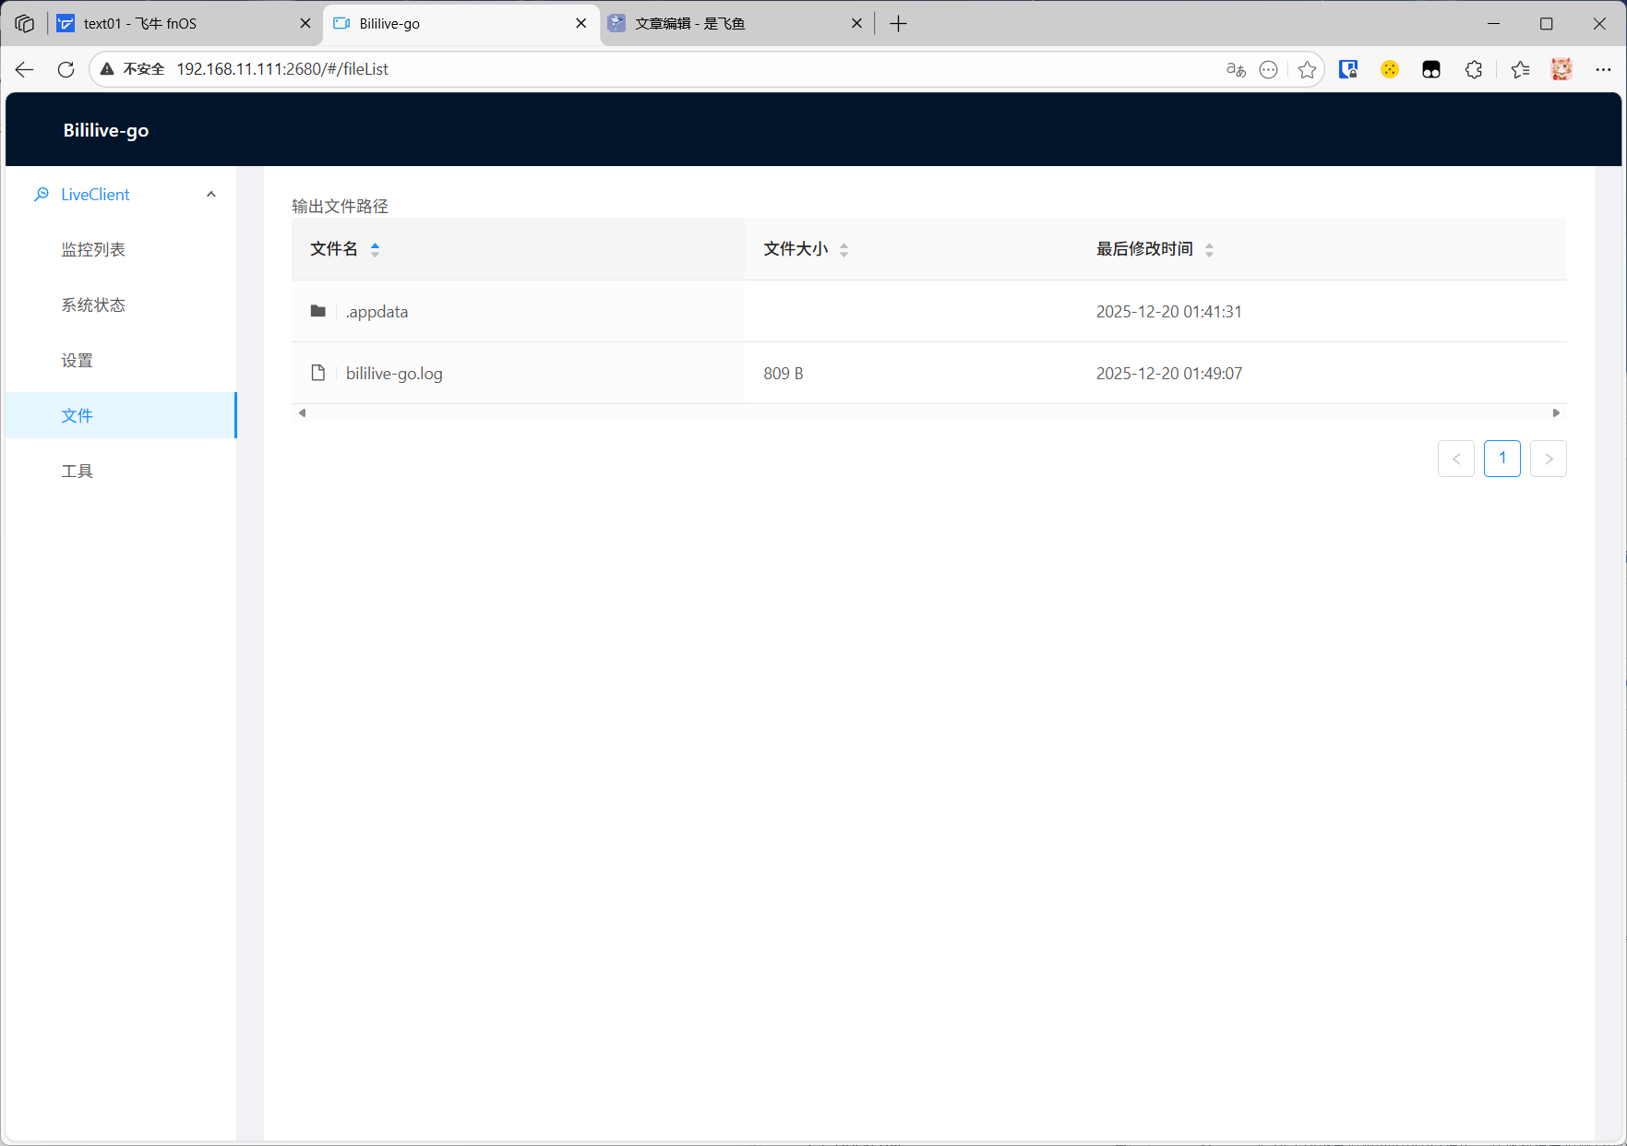This screenshot has height=1146, width=1627.
Task: Click the tab actions workspace icon
Action: pos(25,23)
